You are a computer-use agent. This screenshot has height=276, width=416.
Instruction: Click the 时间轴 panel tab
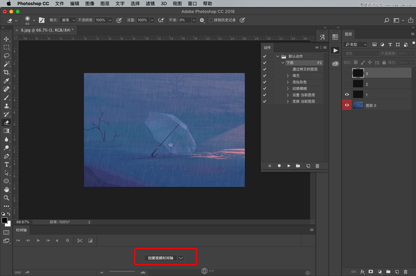coord(22,230)
